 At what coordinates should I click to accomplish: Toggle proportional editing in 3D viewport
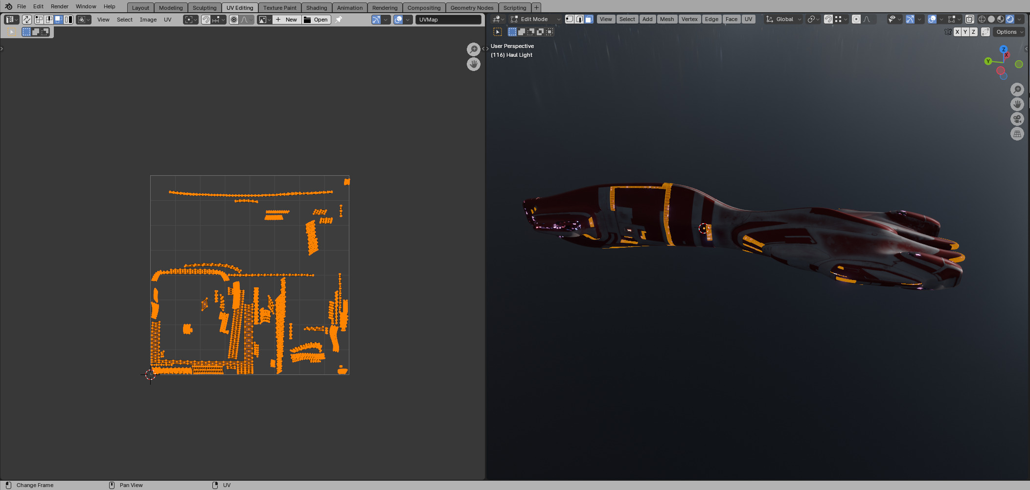coord(856,19)
